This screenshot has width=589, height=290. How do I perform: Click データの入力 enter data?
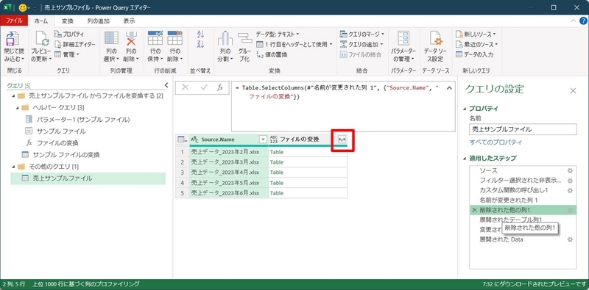(474, 55)
